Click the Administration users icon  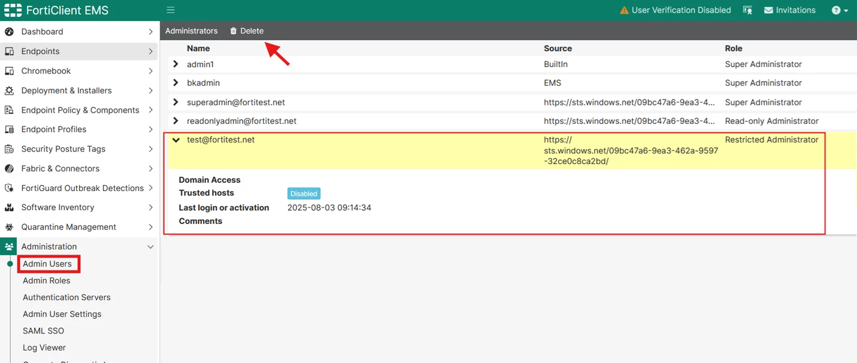tap(9, 247)
